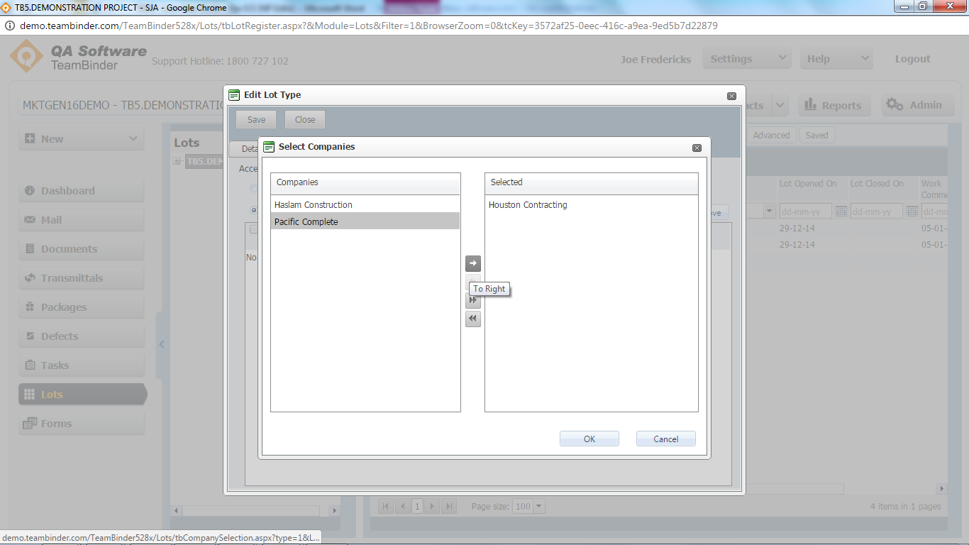
Task: Select the lower radio button near Access
Action: tap(253, 210)
